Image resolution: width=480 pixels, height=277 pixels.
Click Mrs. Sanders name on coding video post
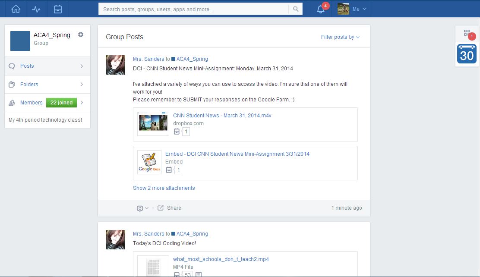coord(148,234)
